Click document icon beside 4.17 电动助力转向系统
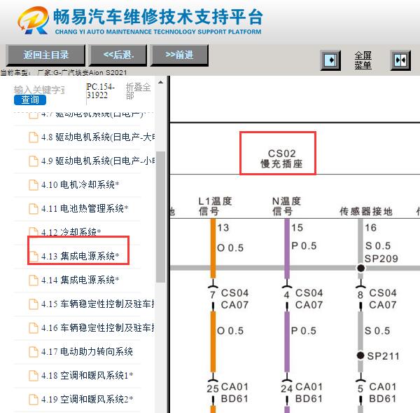420x413 pixels. (34, 351)
